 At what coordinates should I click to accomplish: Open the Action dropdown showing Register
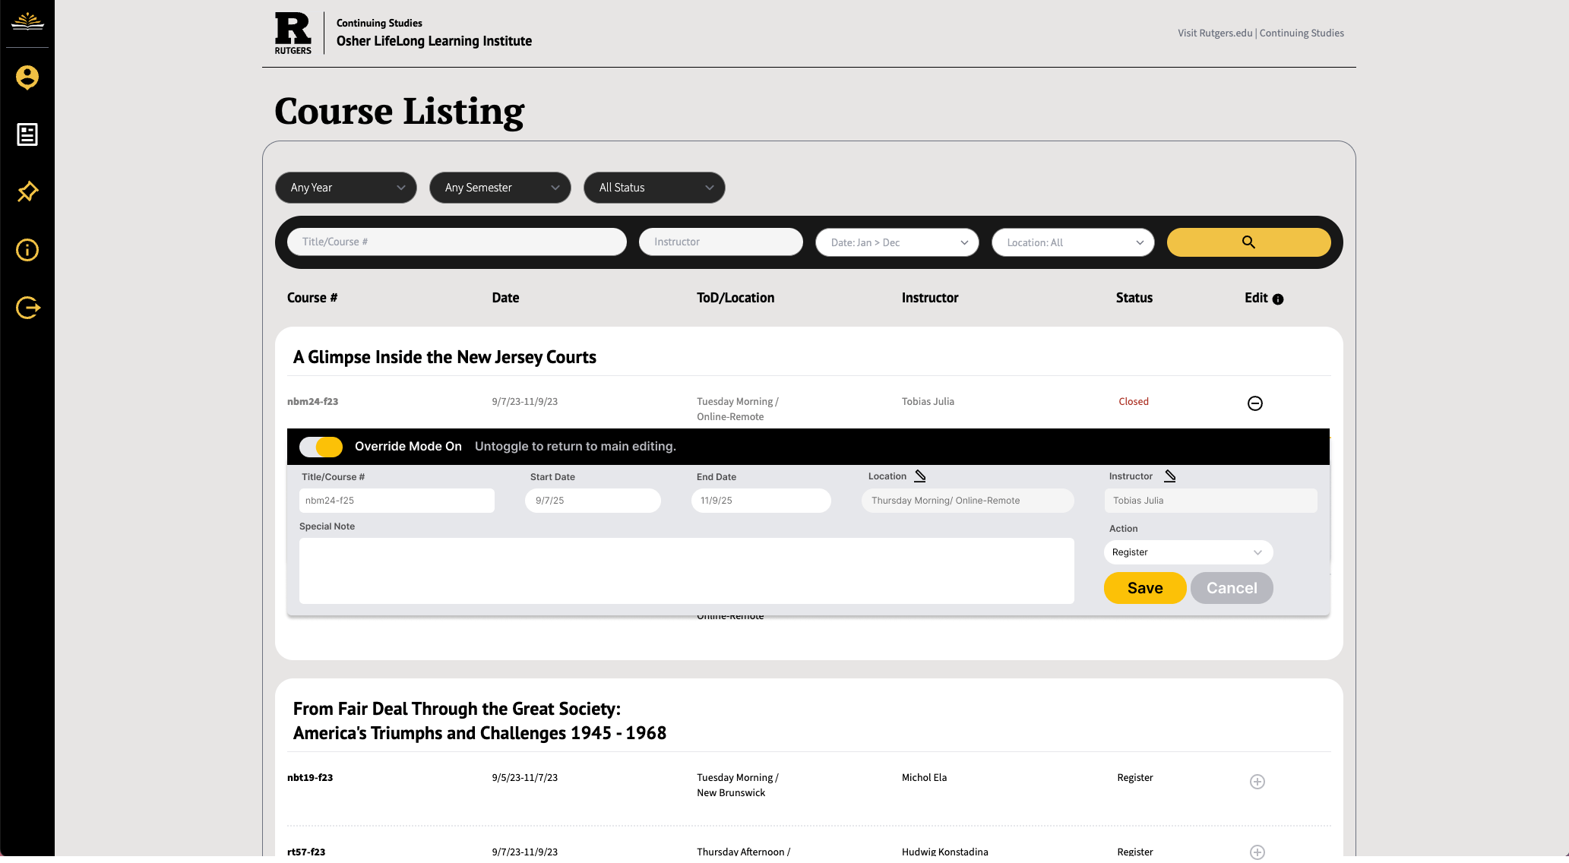click(x=1188, y=552)
